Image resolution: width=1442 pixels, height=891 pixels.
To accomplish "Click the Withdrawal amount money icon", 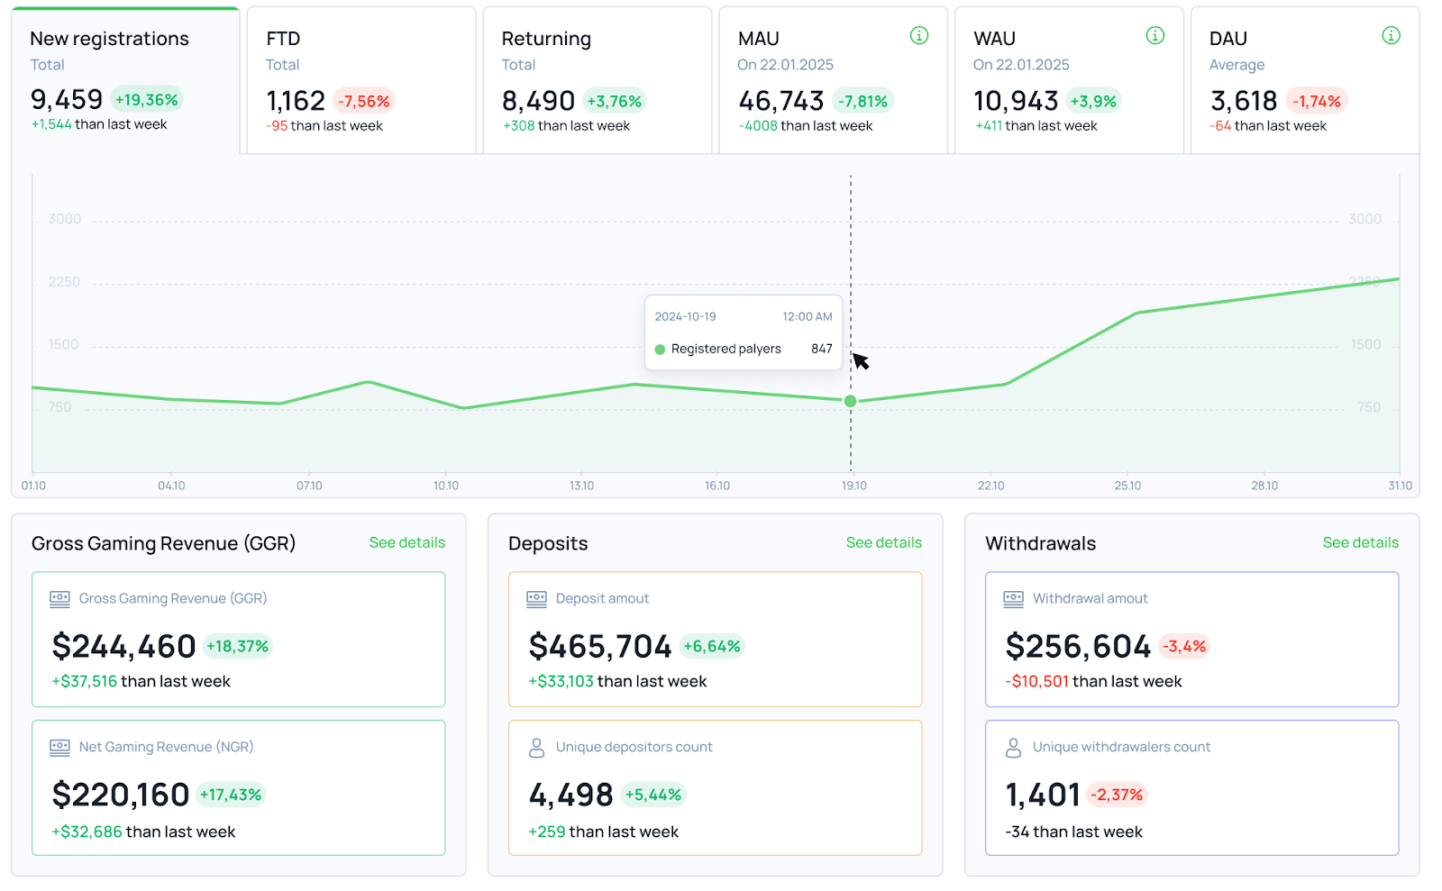I will pos(1013,598).
